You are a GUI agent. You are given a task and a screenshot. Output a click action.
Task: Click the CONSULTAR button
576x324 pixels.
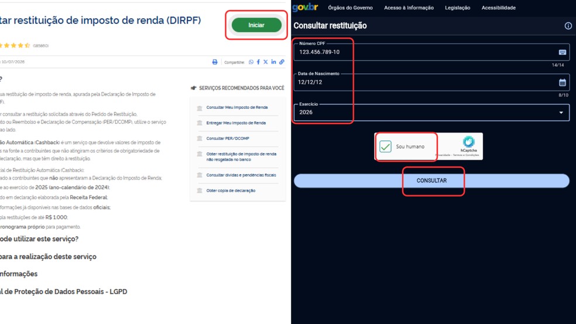click(x=431, y=181)
